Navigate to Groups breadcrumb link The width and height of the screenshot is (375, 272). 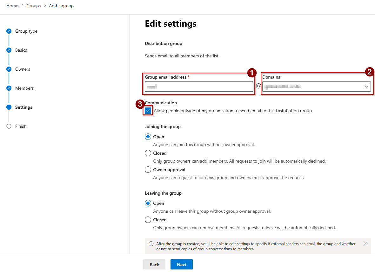[34, 6]
